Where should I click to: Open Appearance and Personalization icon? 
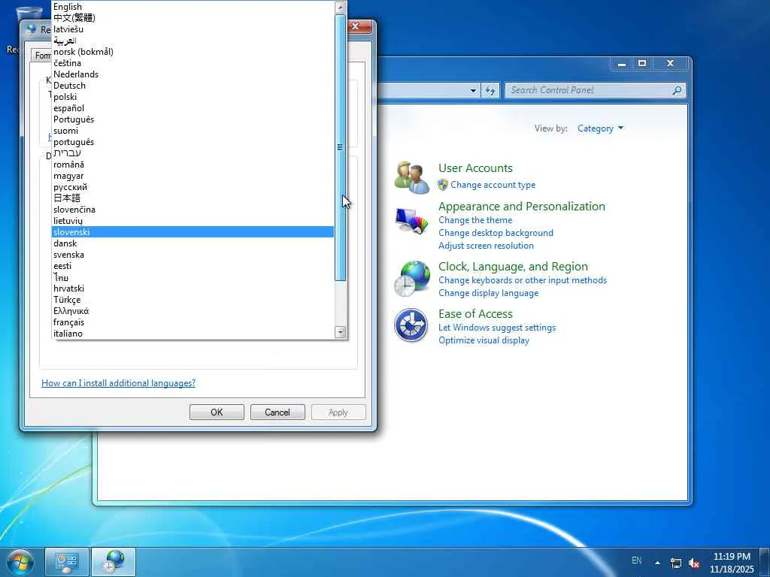click(x=411, y=222)
